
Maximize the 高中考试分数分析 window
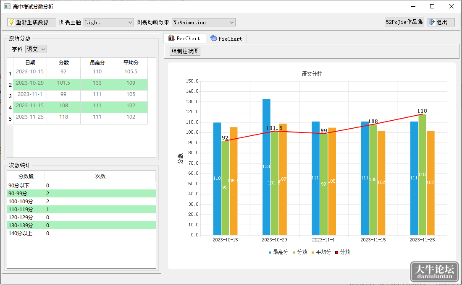coord(432,6)
